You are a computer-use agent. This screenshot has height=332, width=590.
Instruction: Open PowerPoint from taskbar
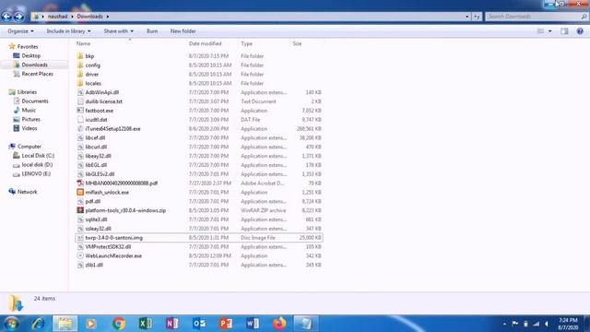(x=226, y=324)
